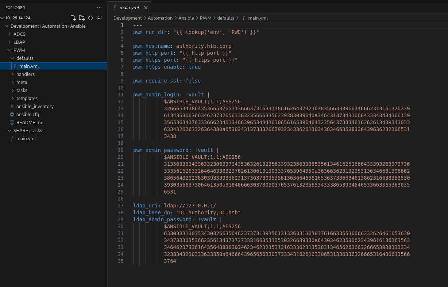
Task: Open defaults in the breadcrumb path
Action: (226, 18)
